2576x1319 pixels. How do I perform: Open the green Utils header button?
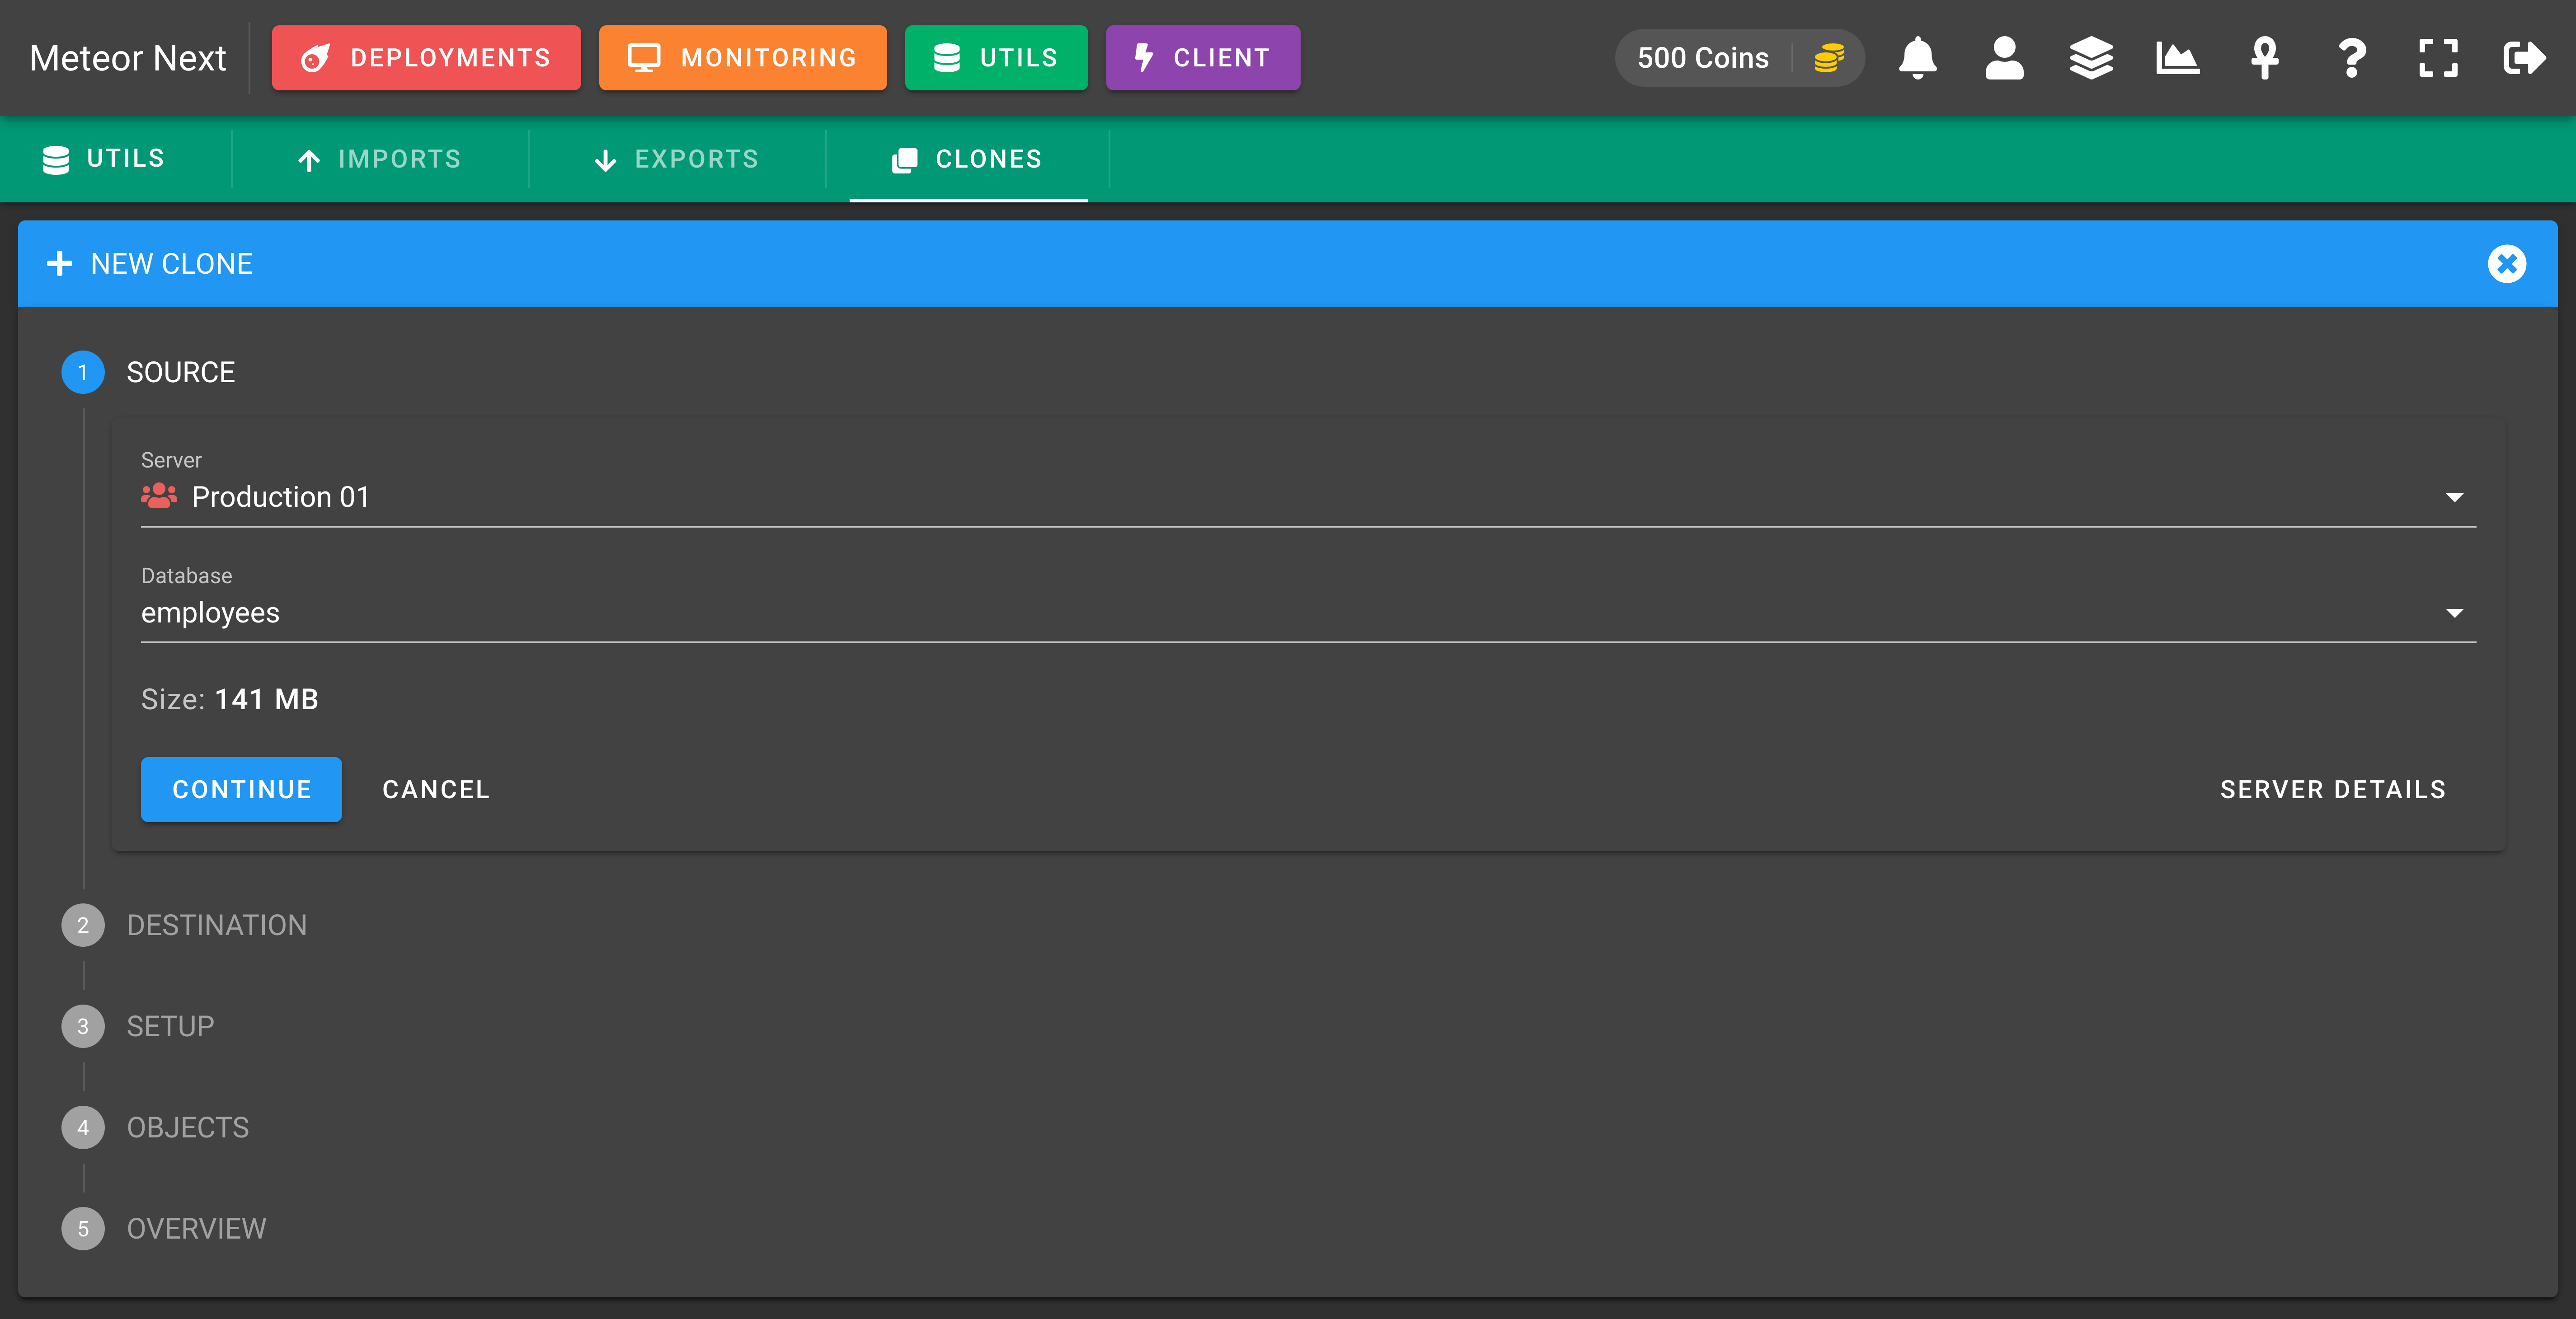(996, 58)
